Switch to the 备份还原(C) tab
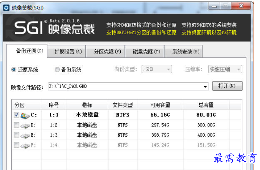260x170 pixels. 27,51
